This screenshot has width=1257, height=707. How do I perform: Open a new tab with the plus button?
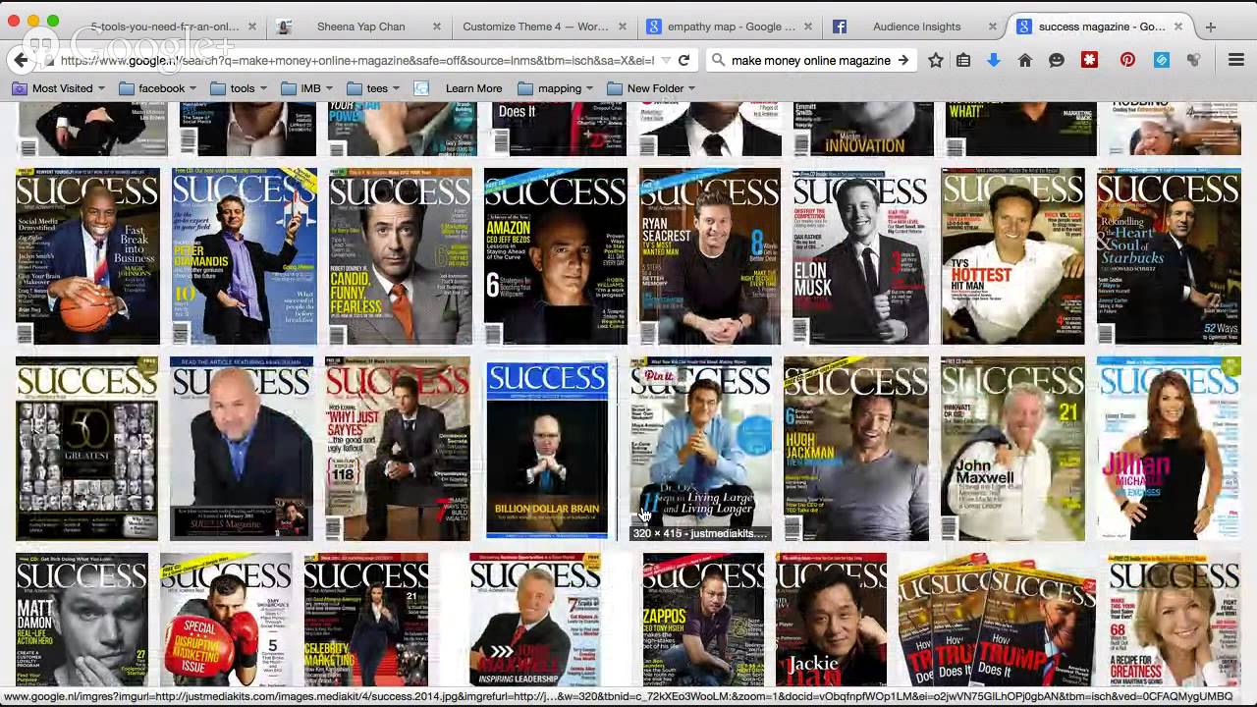click(1210, 27)
